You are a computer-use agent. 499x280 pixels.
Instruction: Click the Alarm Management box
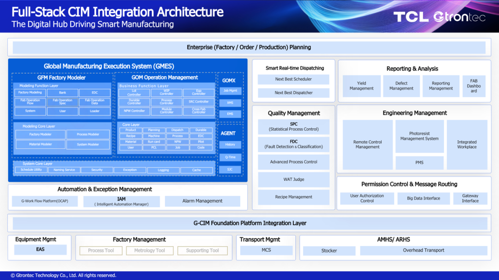tap(202, 201)
